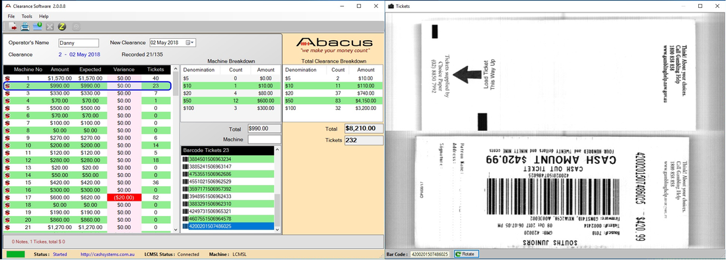Click inside the Operator's Name field
726x260 pixels.
pyautogui.click(x=79, y=43)
